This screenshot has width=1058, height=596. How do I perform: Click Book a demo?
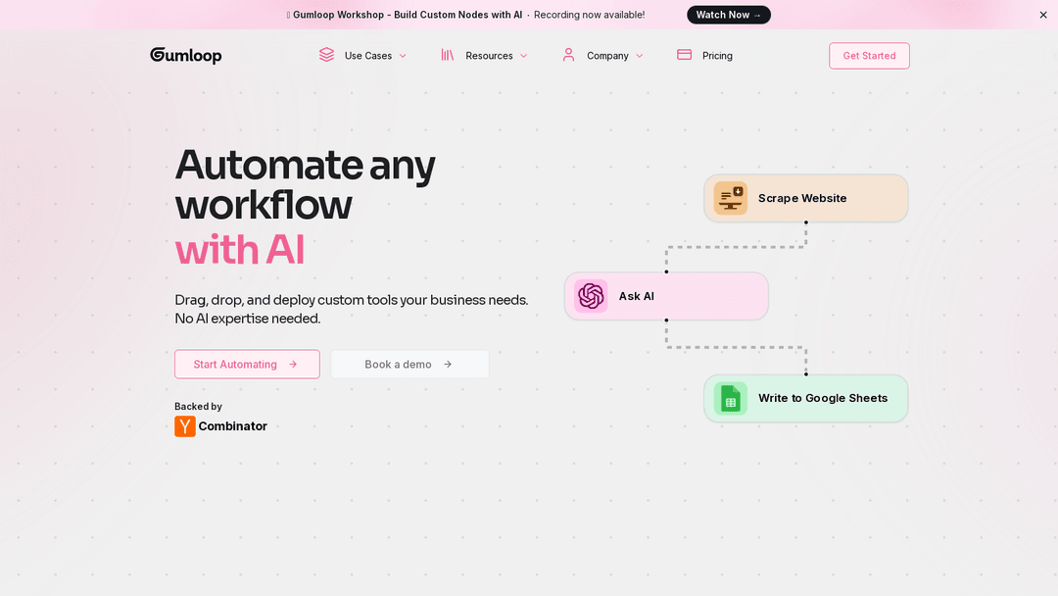[x=409, y=365]
